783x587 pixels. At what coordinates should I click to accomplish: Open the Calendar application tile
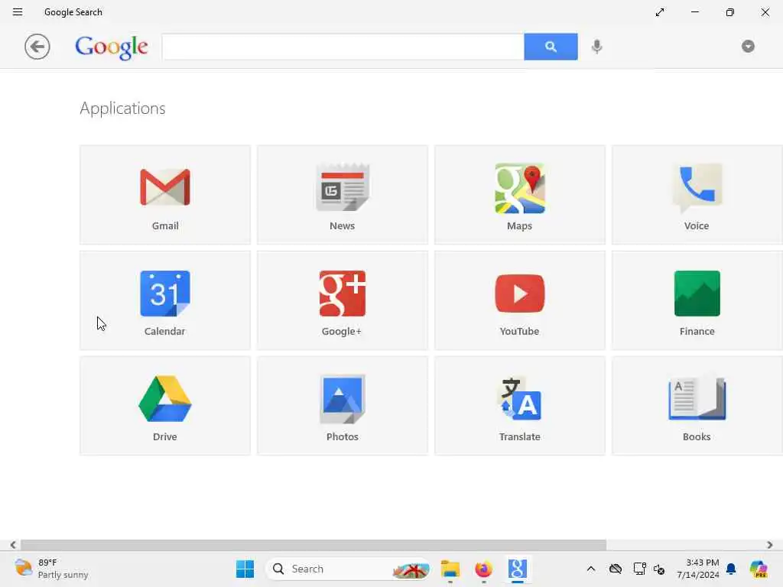165,300
